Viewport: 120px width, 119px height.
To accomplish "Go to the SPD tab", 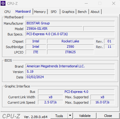I will coord(54,12).
